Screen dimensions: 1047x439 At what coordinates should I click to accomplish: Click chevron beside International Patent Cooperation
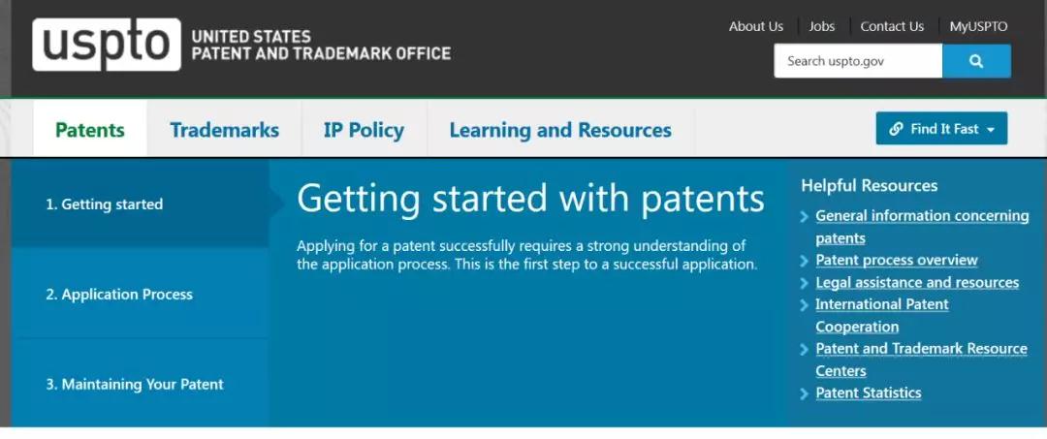click(x=805, y=305)
